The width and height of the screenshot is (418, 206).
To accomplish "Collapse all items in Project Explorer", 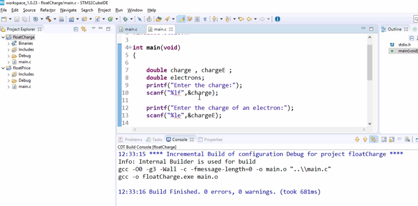I will click(76, 29).
